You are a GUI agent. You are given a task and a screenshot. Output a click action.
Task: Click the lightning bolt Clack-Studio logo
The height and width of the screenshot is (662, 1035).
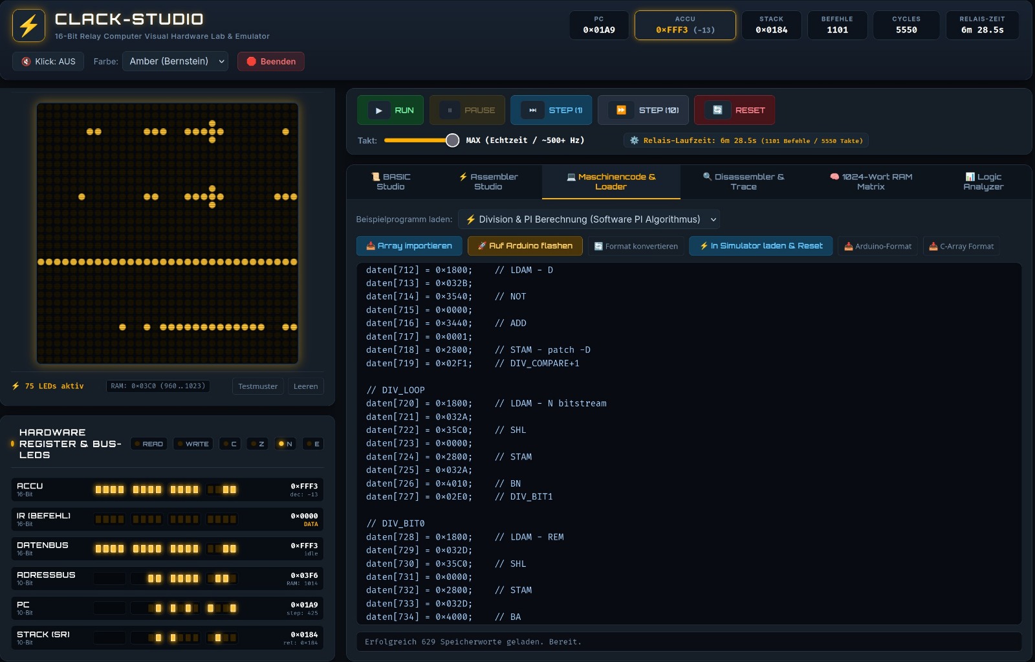[28, 26]
